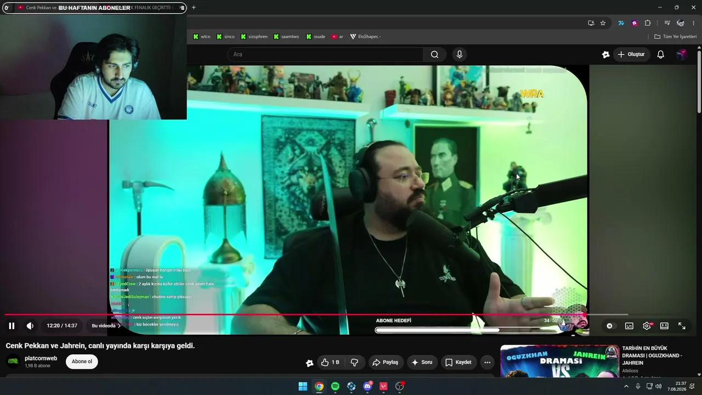Click the sparkle icon beside Oluştur

605,54
